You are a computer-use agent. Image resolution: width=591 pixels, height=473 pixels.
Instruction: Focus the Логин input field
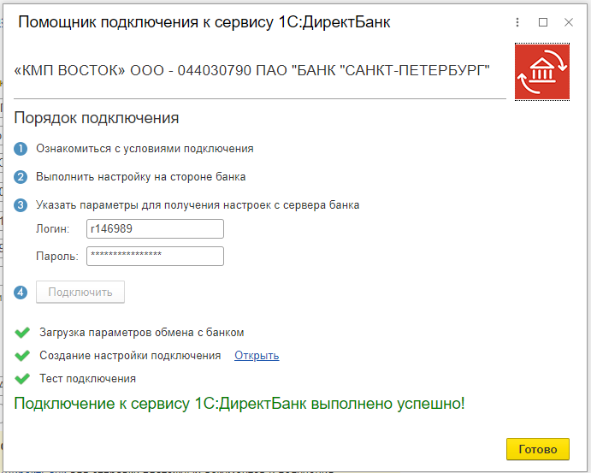pyautogui.click(x=155, y=228)
